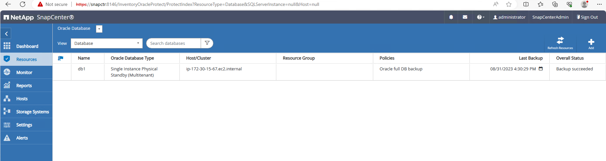This screenshot has height=161, width=606.
Task: Click in the Search databases field
Action: pyautogui.click(x=174, y=43)
